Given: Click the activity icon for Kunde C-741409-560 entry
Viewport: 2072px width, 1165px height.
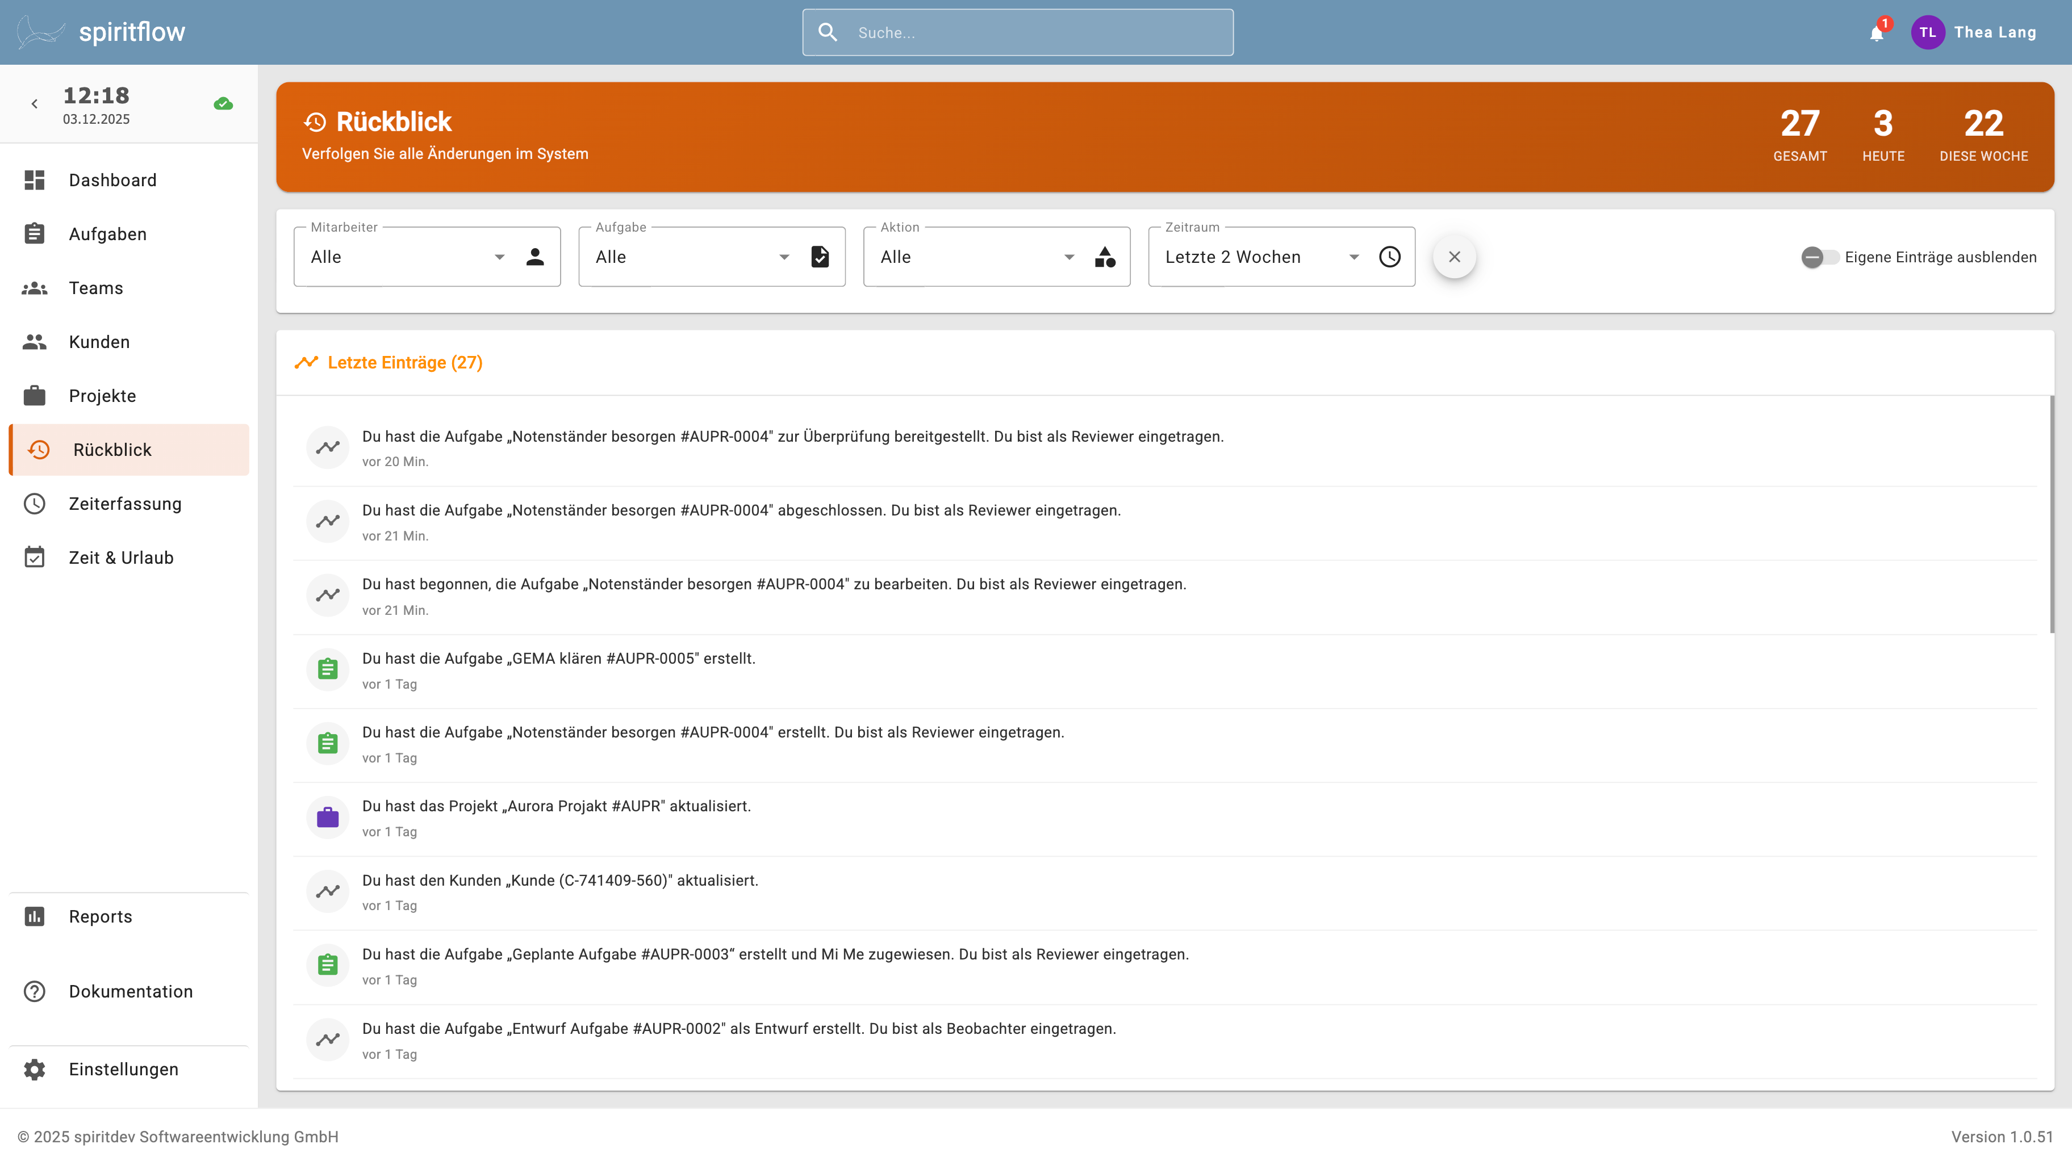Looking at the screenshot, I should click(x=327, y=891).
